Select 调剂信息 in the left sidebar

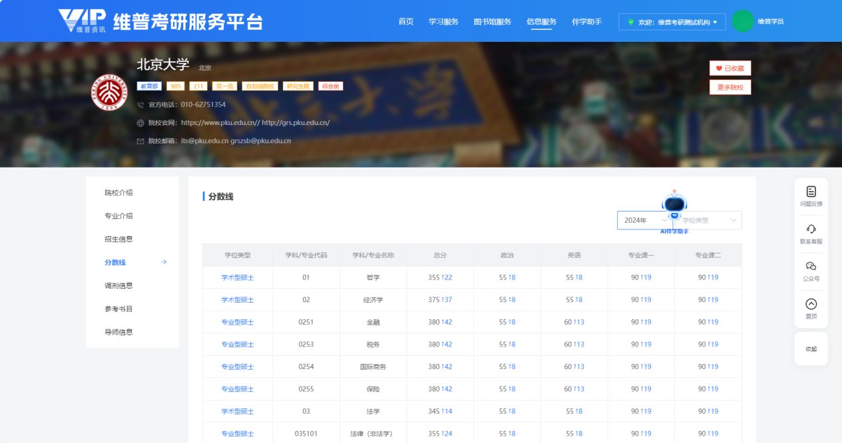118,285
